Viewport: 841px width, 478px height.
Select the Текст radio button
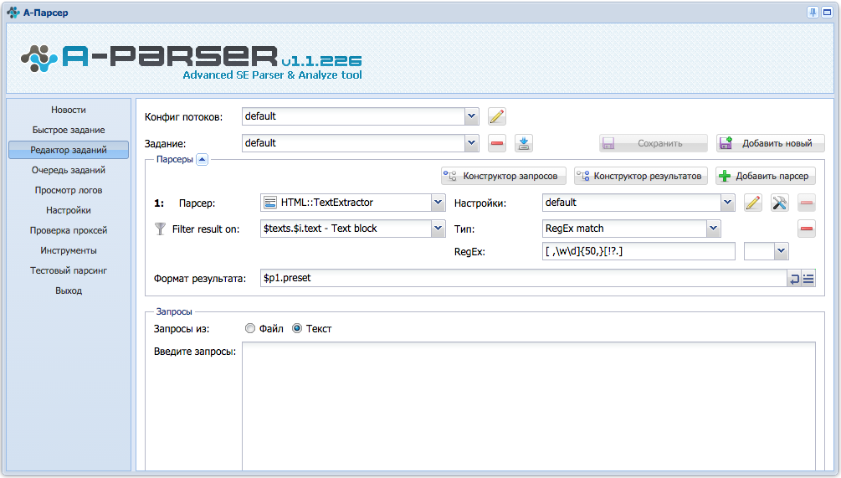[296, 328]
